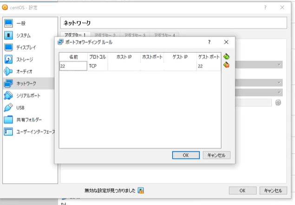
Task: Click the MAC address refresh icon
Action: pyautogui.click(x=278, y=103)
